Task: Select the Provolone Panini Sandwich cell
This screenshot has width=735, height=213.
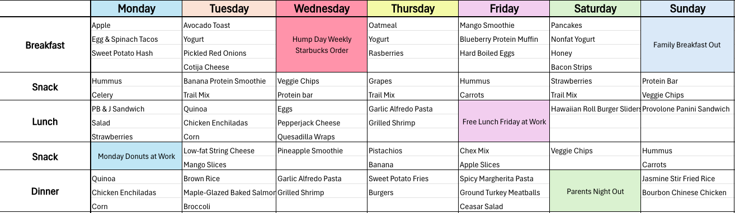Action: coord(687,109)
